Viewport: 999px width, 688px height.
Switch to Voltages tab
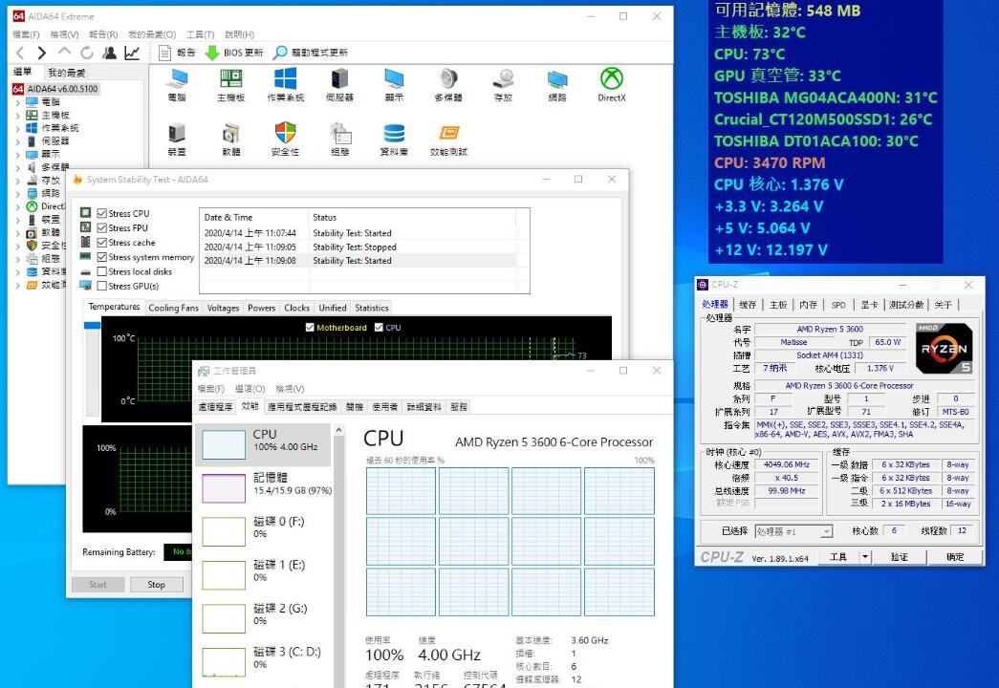pos(223,308)
